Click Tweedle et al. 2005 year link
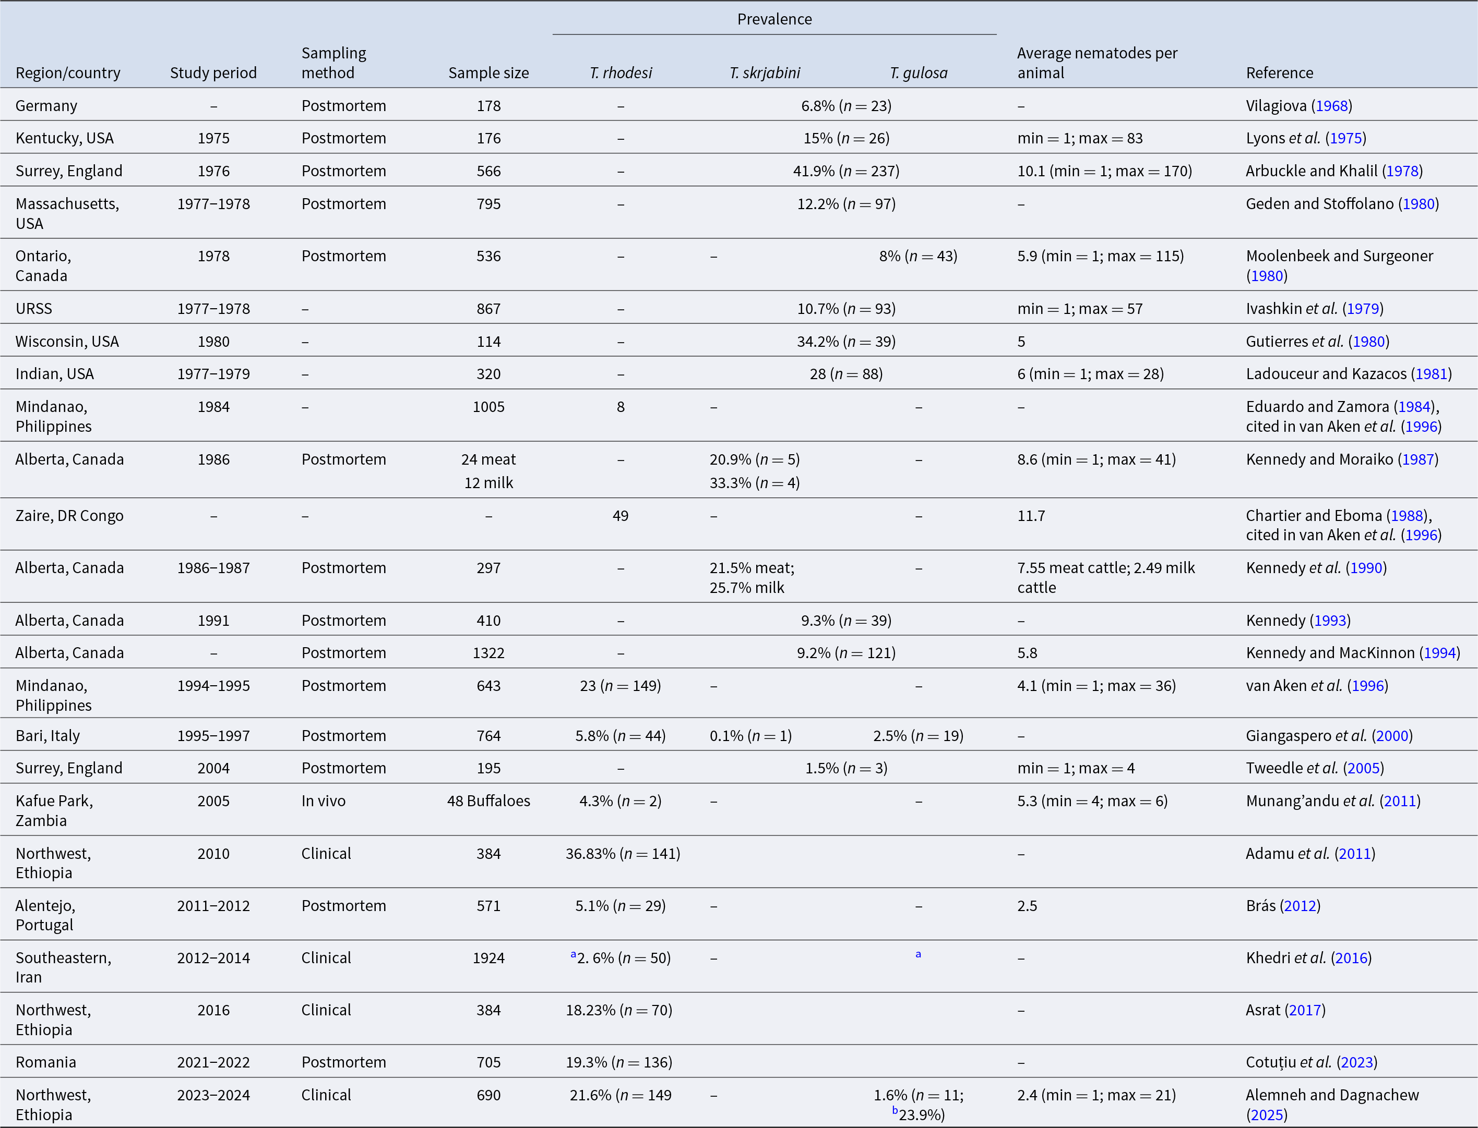Viewport: 1478px width, 1128px height. pos(1363,769)
